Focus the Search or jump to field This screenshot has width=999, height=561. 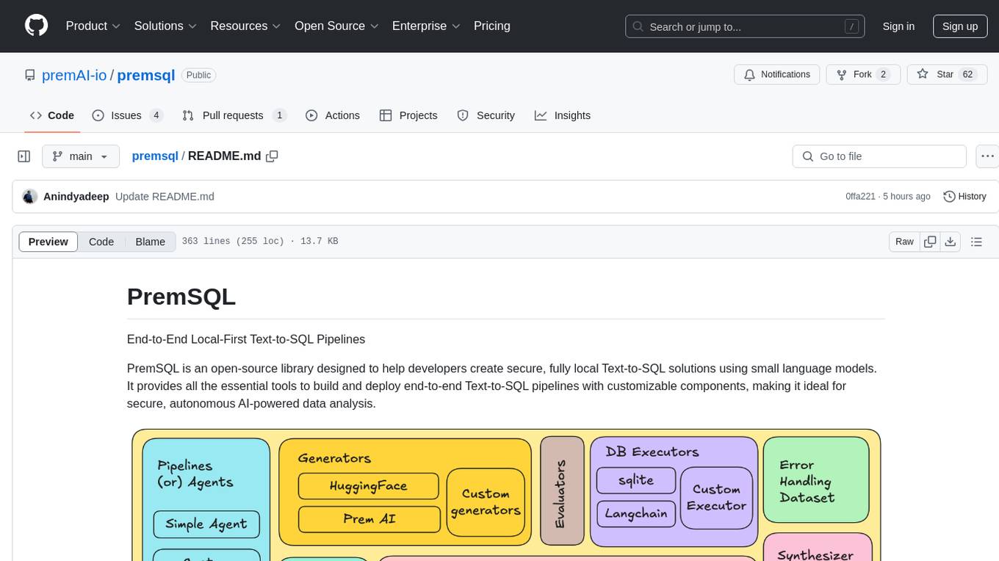point(744,26)
